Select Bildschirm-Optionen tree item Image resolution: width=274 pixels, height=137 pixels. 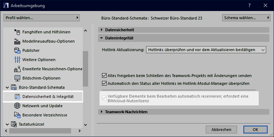(41, 78)
